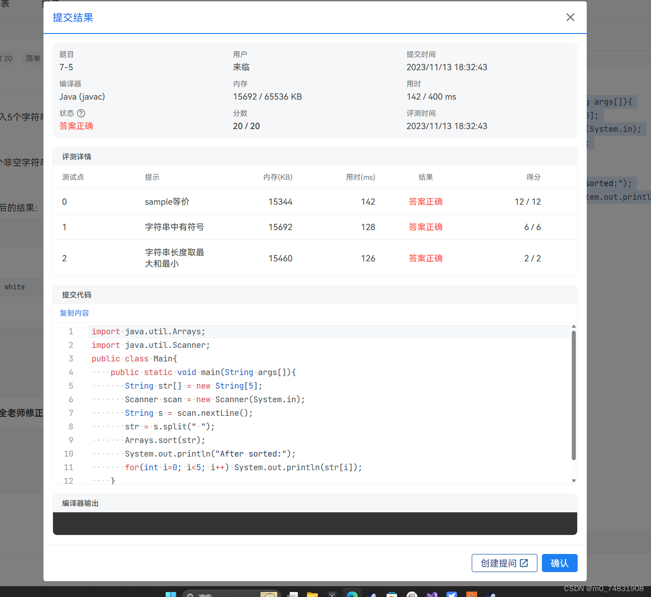
Task: Click 复制内容 to copy the submitted code
Action: [x=74, y=313]
